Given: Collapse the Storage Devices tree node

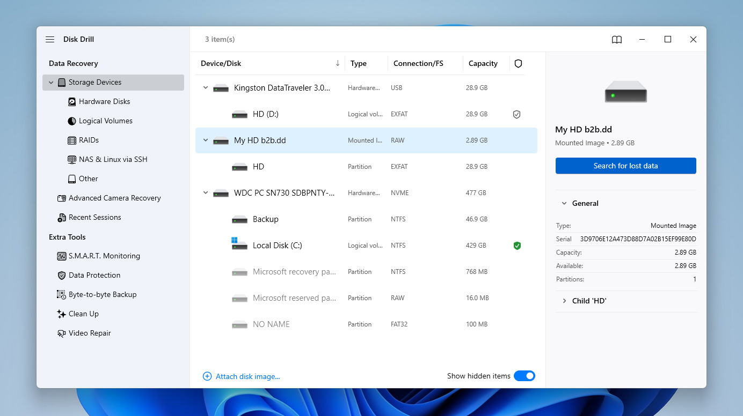Looking at the screenshot, I should [x=51, y=83].
